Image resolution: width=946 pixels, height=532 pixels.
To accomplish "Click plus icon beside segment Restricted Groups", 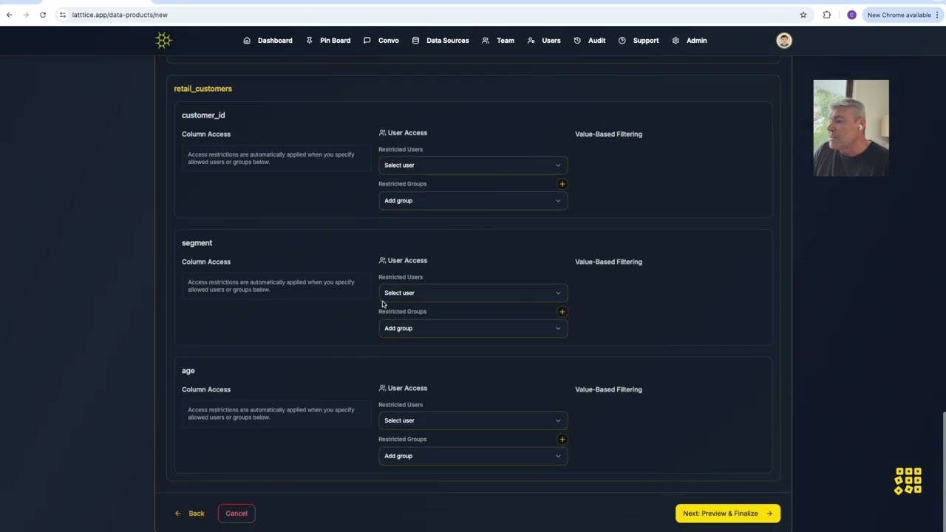I will 562,312.
